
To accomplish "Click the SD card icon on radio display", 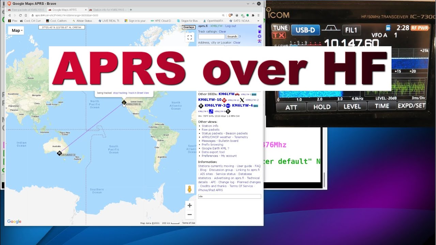I will coord(388,28).
